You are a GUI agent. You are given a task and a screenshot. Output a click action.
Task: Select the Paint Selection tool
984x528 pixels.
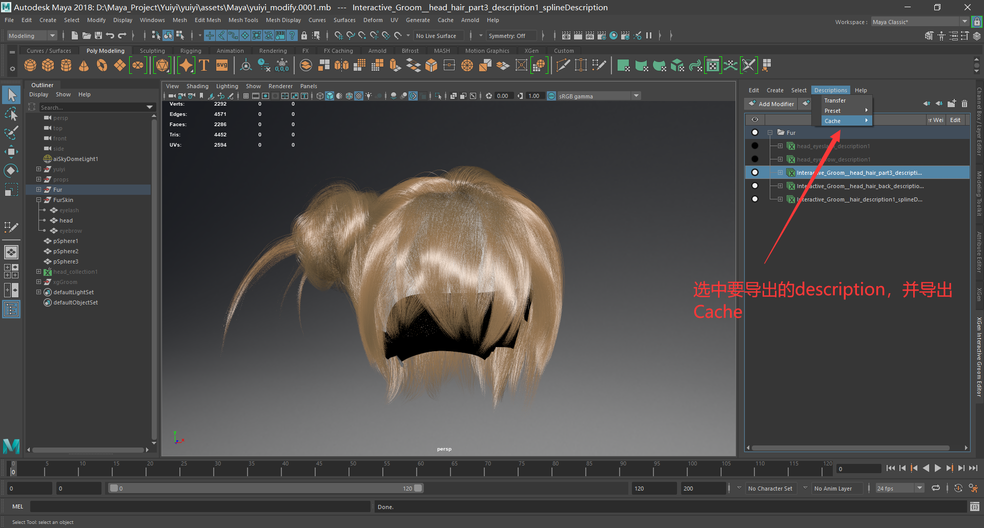click(11, 132)
